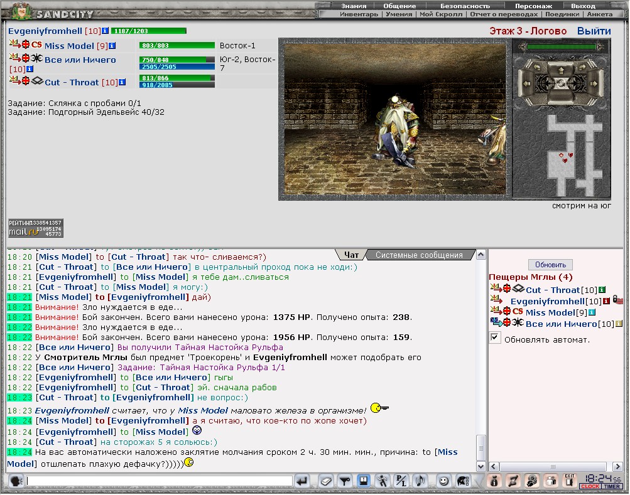Viewport: 630px width, 495px height.
Task: Open the Персонаж menu
Action: coord(533,6)
